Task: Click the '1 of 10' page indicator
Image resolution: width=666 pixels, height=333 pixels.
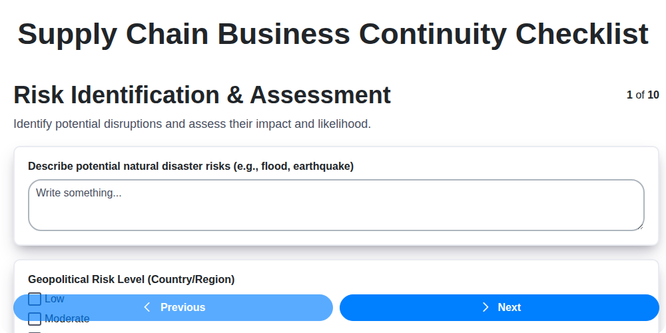Action: point(643,95)
